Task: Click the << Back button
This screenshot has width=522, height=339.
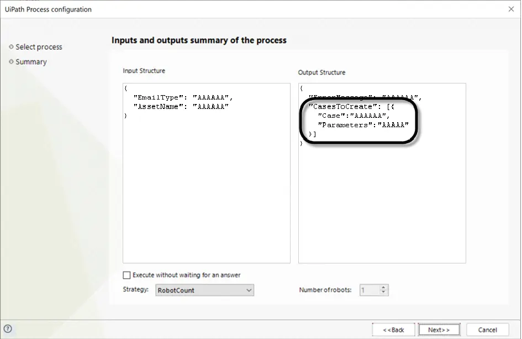Action: (393, 330)
